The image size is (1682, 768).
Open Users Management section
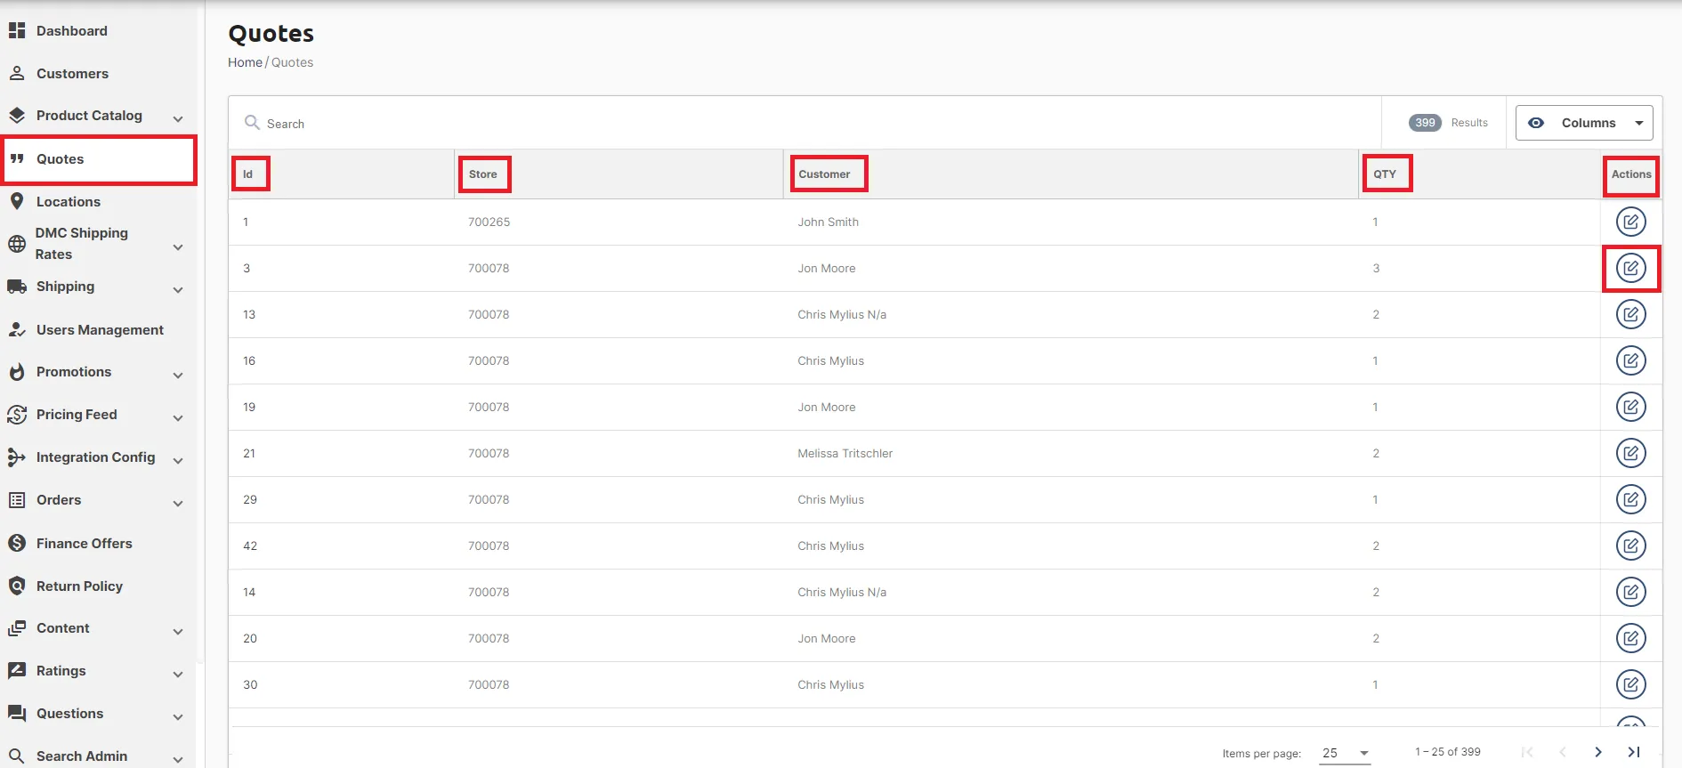(x=98, y=329)
